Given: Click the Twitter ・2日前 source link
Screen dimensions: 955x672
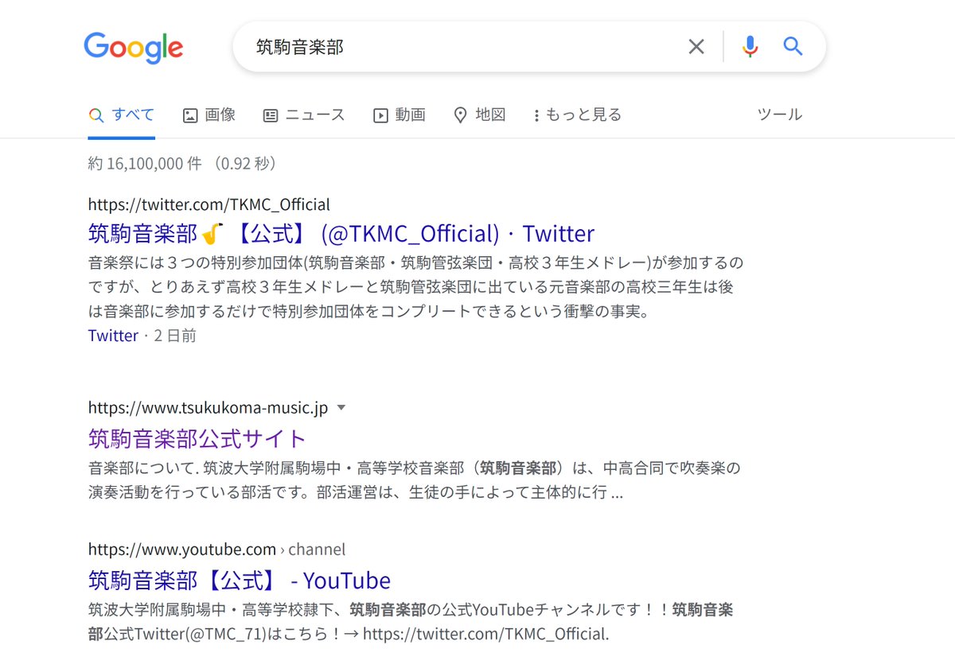Looking at the screenshot, I should coord(113,336).
